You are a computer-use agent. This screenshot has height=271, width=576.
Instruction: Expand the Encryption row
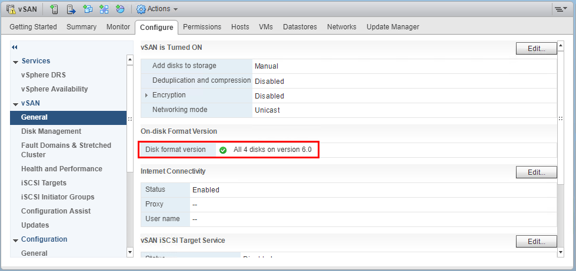pyautogui.click(x=147, y=96)
